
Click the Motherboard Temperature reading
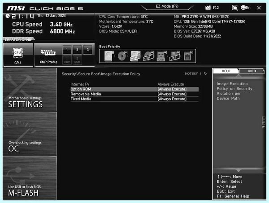[x=126, y=22]
